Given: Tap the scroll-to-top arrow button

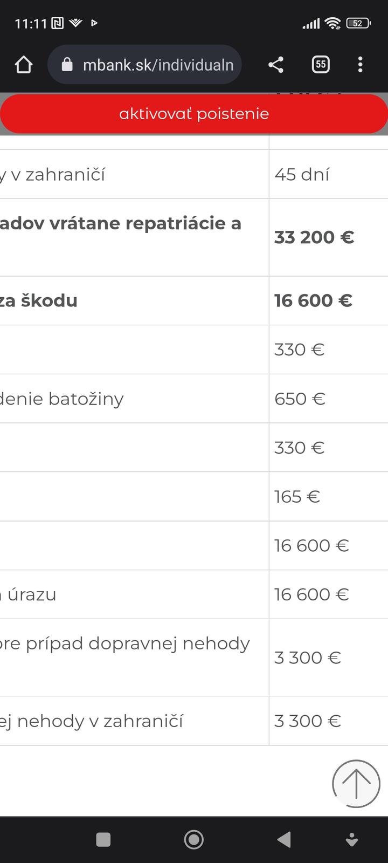Looking at the screenshot, I should [x=356, y=783].
